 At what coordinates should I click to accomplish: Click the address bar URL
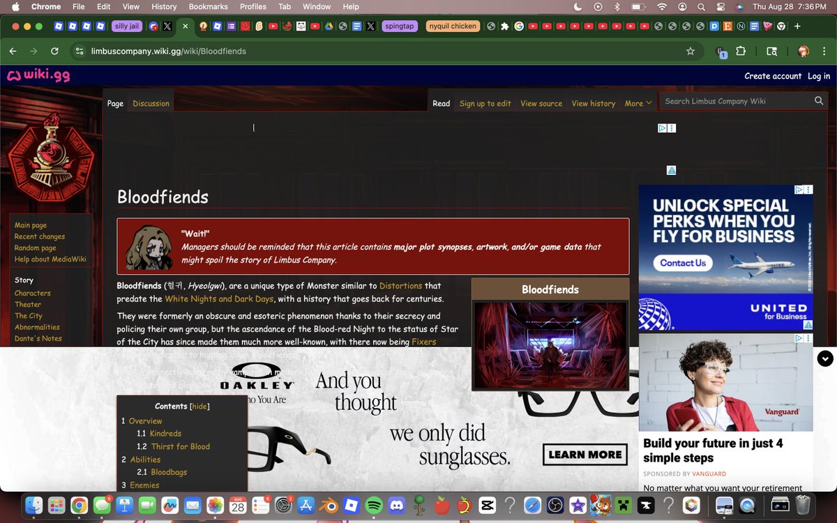coord(169,51)
